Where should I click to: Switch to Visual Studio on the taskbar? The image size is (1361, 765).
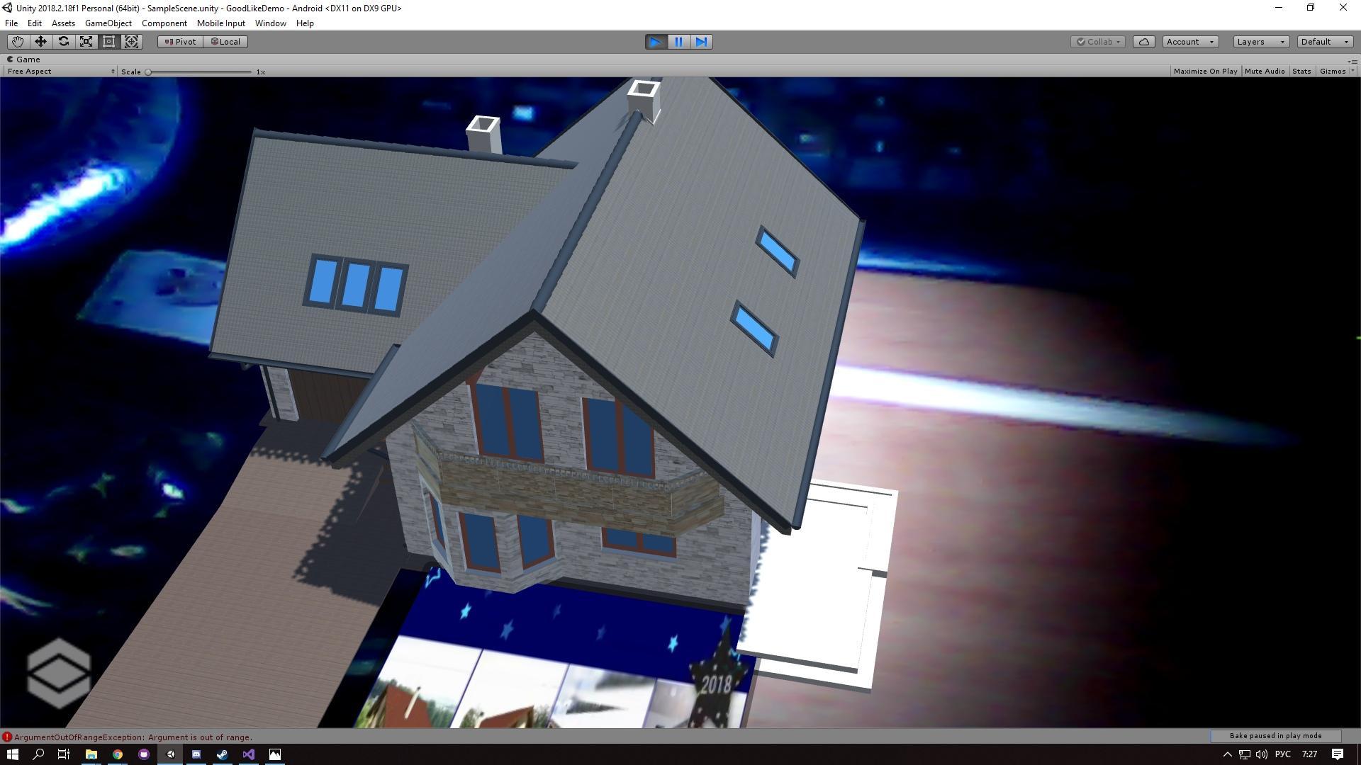click(249, 754)
